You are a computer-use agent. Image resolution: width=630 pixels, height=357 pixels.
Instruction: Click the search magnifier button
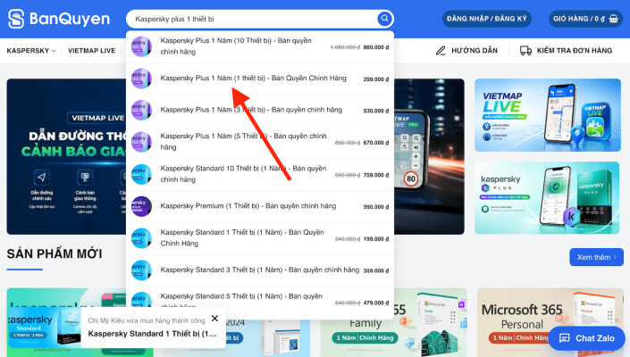coord(384,19)
